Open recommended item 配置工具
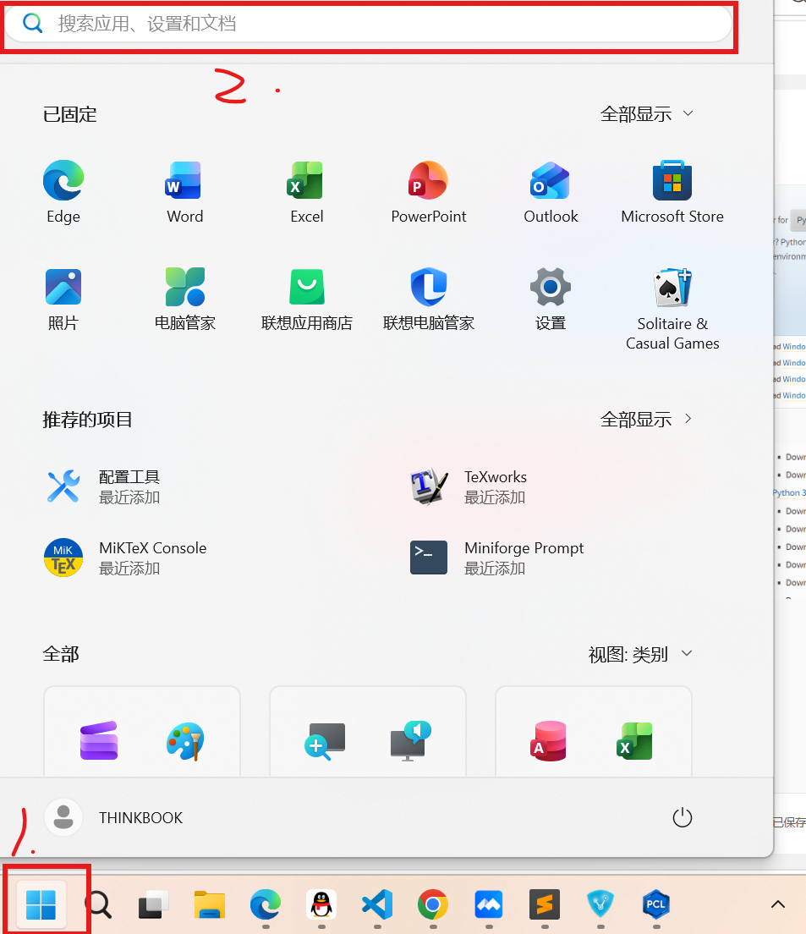Image resolution: width=806 pixels, height=934 pixels. 102,486
